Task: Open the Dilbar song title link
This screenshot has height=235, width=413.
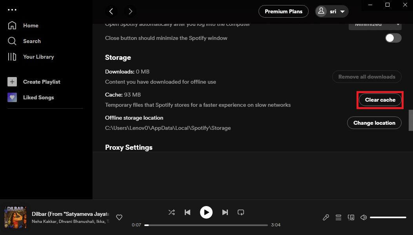Action: 71,214
